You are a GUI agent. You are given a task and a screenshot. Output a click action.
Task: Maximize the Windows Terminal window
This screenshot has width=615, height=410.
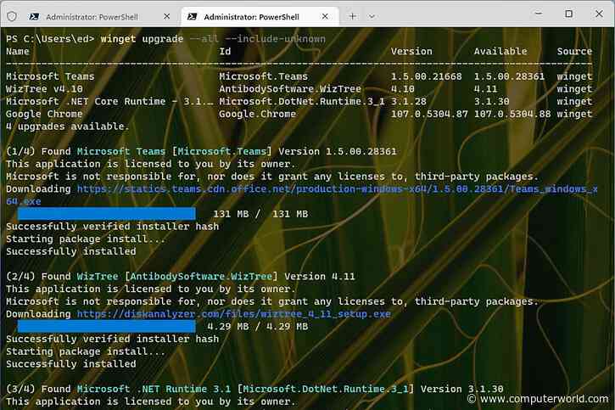568,14
